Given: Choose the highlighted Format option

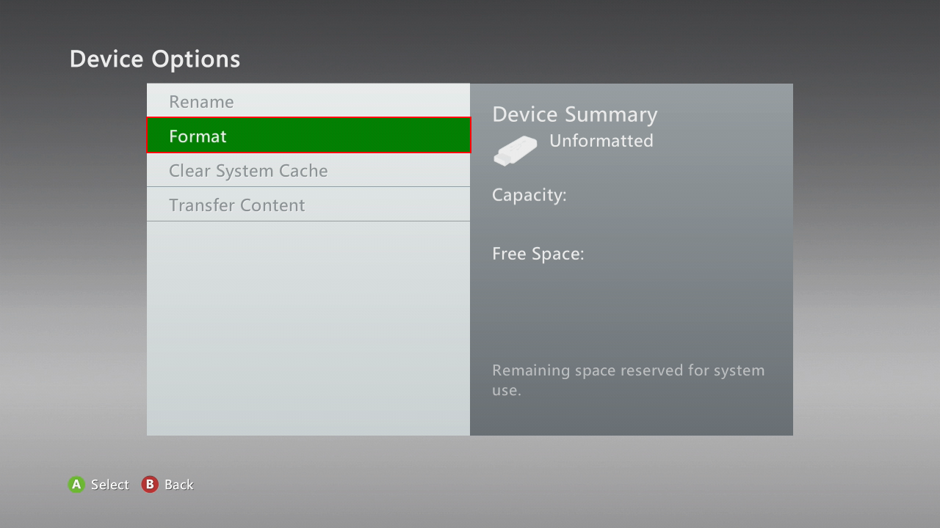Looking at the screenshot, I should click(x=308, y=135).
